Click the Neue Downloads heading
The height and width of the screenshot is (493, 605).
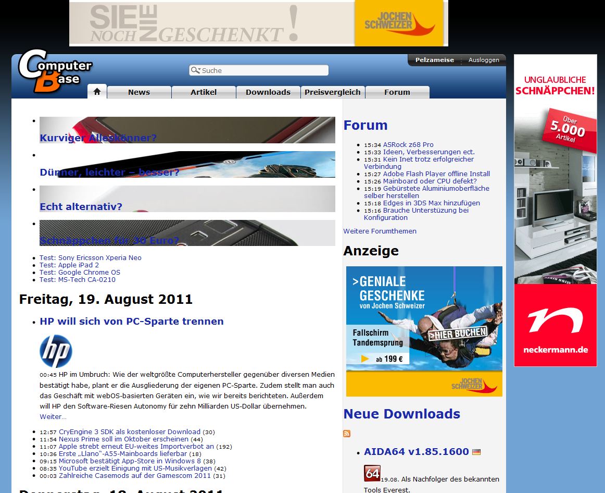coord(401,414)
